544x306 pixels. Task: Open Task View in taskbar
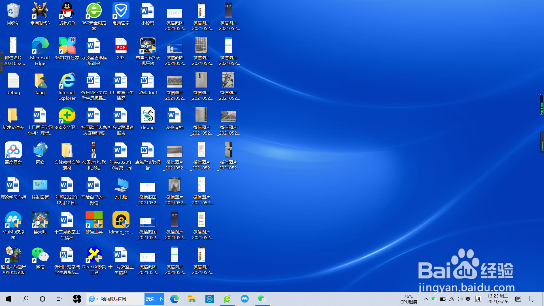(59, 299)
